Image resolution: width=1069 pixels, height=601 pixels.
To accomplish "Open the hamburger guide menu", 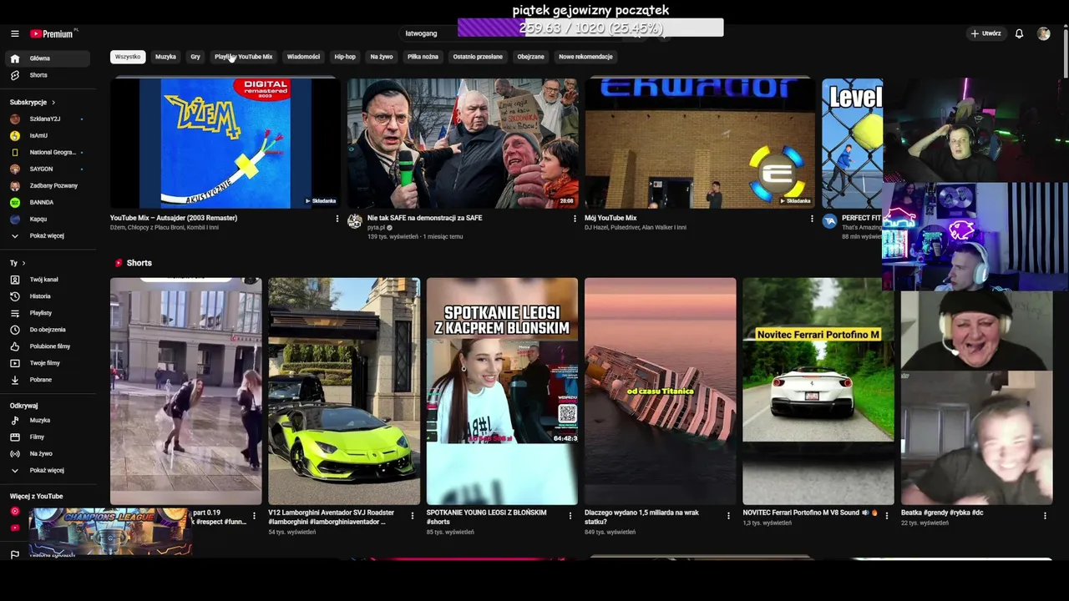I will (x=15, y=33).
